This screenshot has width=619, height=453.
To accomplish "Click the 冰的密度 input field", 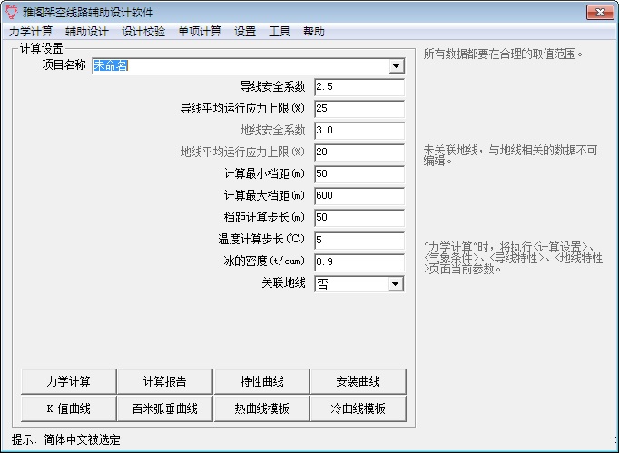I will click(x=359, y=261).
